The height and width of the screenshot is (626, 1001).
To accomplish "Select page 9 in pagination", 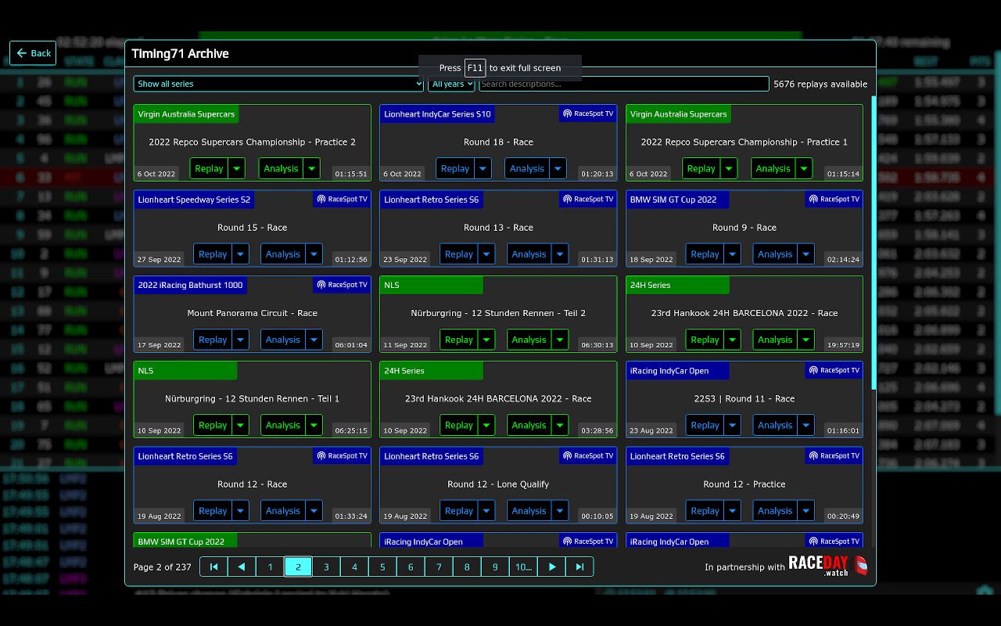I will (x=495, y=567).
